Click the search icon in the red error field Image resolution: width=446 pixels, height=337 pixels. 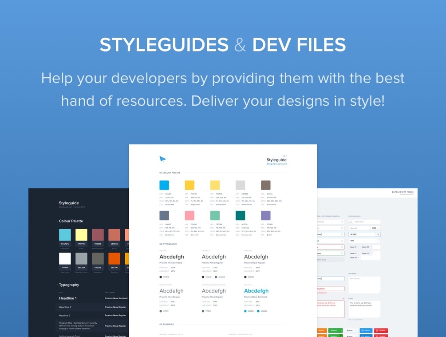[x=342, y=247]
